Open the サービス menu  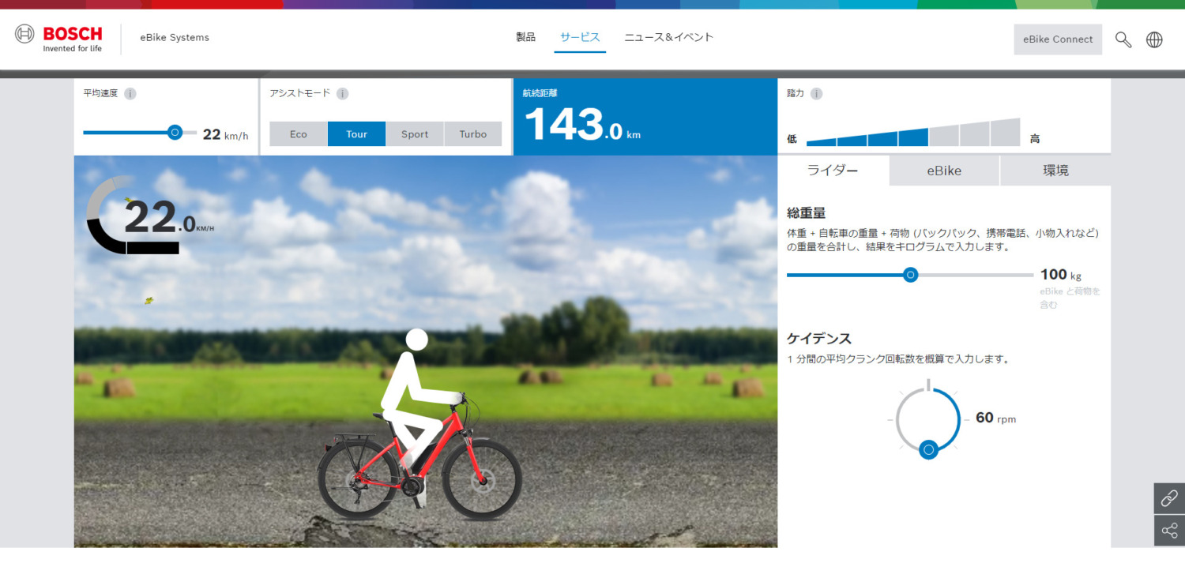[580, 37]
